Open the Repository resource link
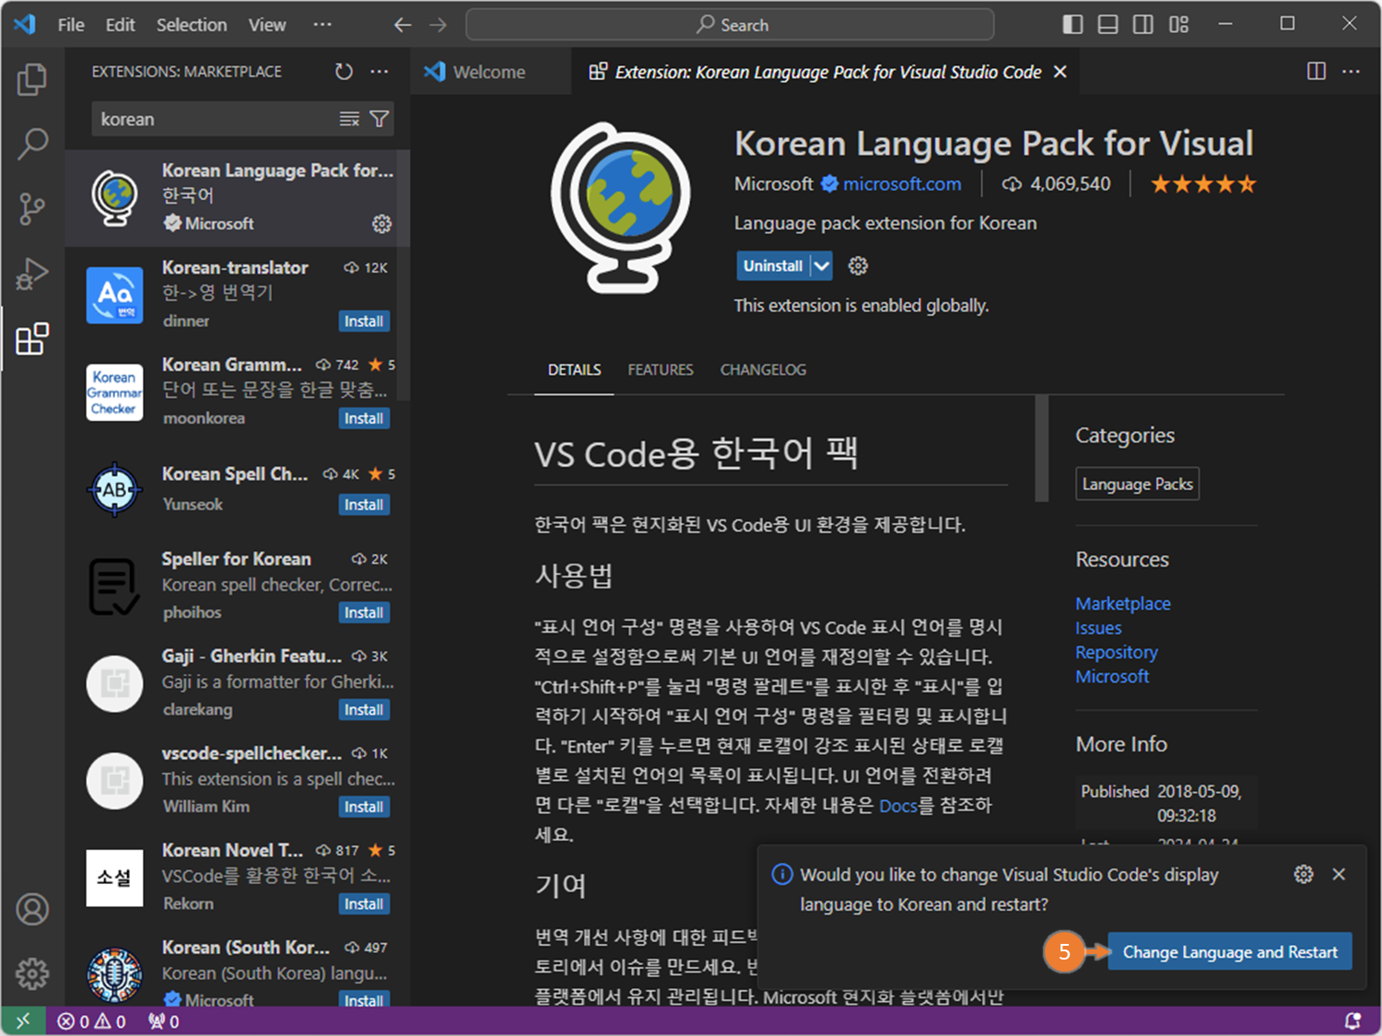 tap(1117, 652)
